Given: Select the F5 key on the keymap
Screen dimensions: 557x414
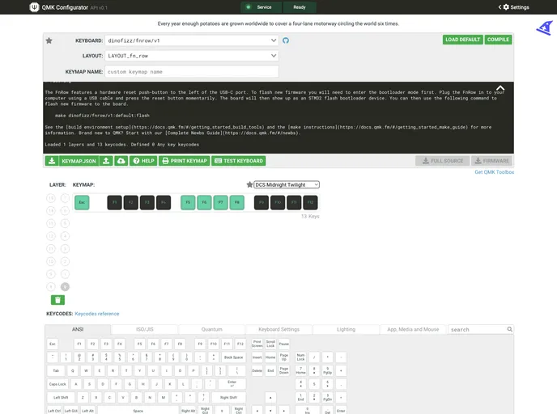Looking at the screenshot, I should tap(188, 203).
